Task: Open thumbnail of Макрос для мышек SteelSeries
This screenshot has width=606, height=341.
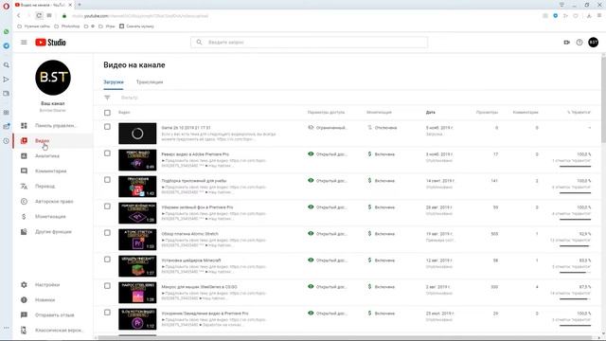Action: [x=137, y=293]
